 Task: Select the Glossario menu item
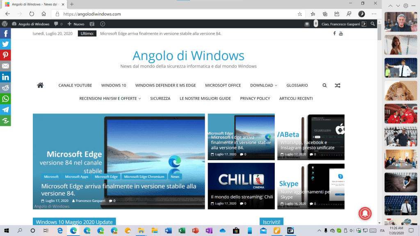[x=297, y=85]
